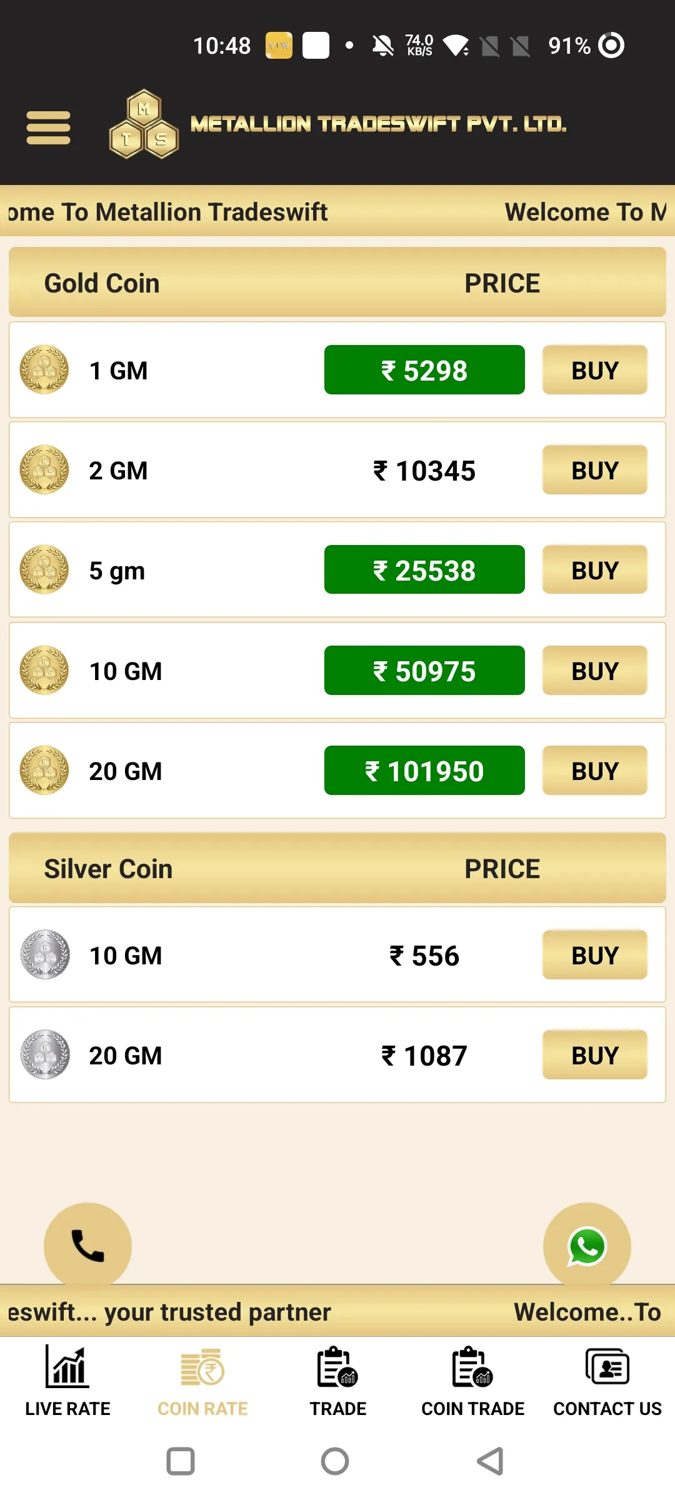Select the Coin Rate tab
Image resolution: width=675 pixels, height=1500 pixels.
202,1382
